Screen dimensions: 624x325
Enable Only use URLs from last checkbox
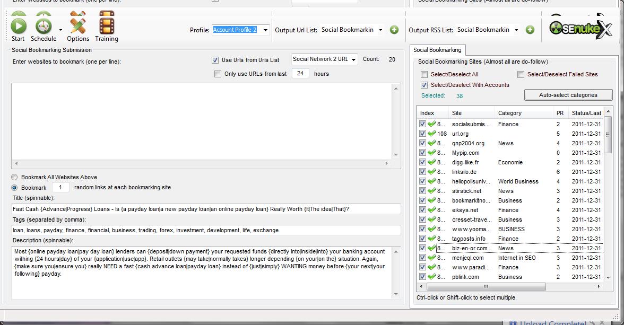click(x=218, y=74)
